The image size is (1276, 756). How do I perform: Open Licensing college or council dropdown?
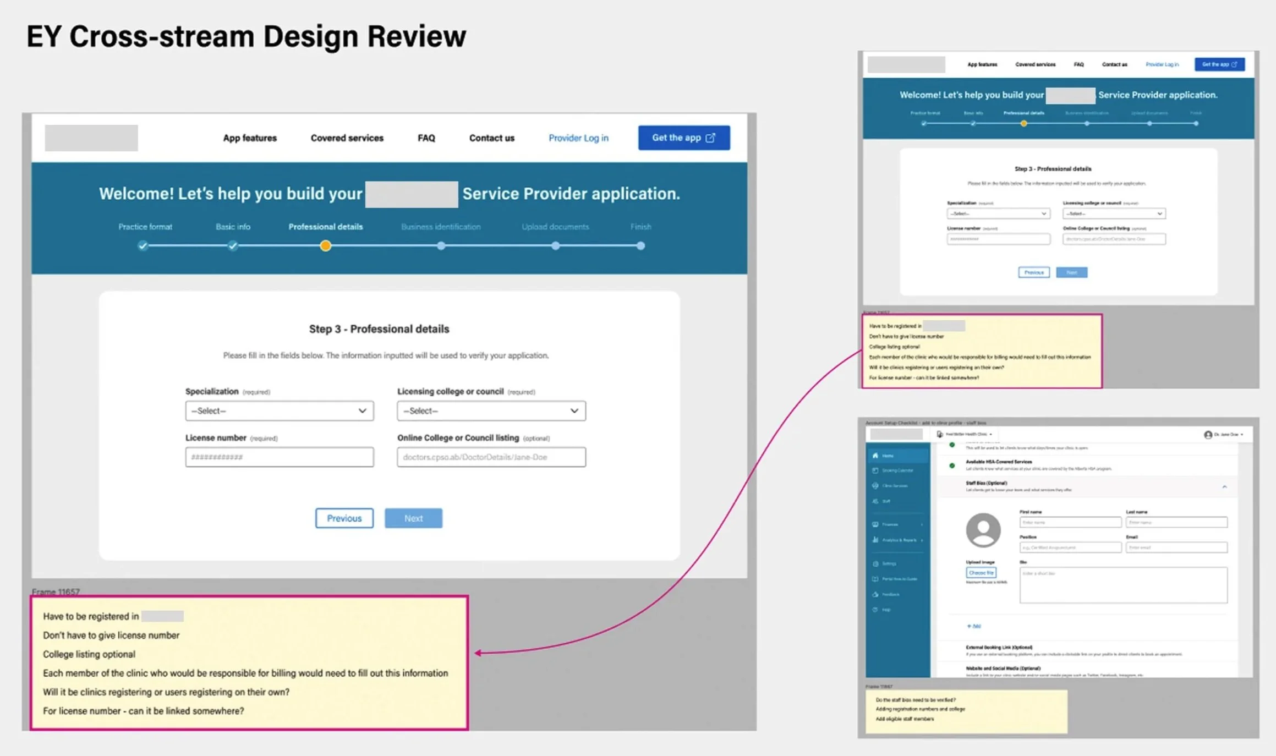tap(491, 411)
